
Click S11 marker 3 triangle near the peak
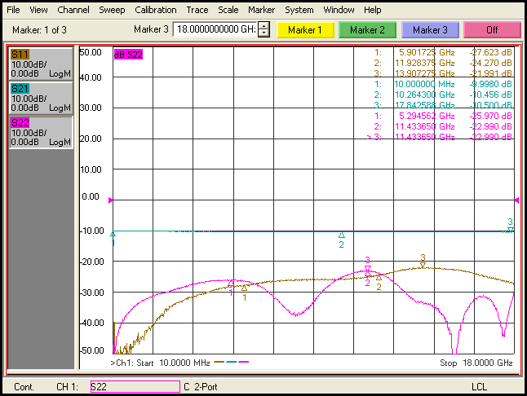423,265
